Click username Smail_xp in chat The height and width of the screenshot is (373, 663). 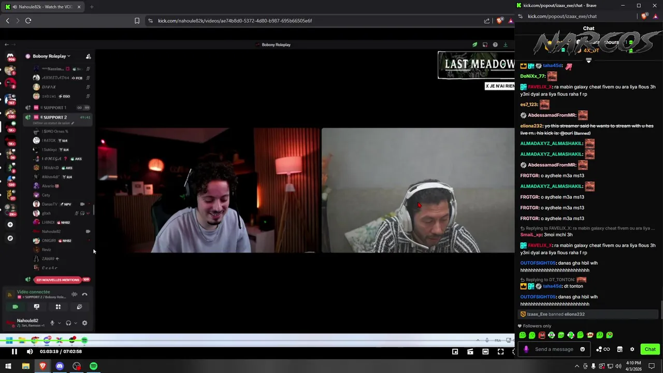(530, 235)
